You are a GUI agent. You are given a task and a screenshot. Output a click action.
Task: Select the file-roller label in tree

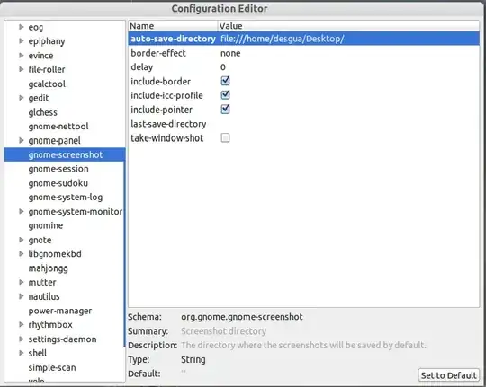point(47,69)
